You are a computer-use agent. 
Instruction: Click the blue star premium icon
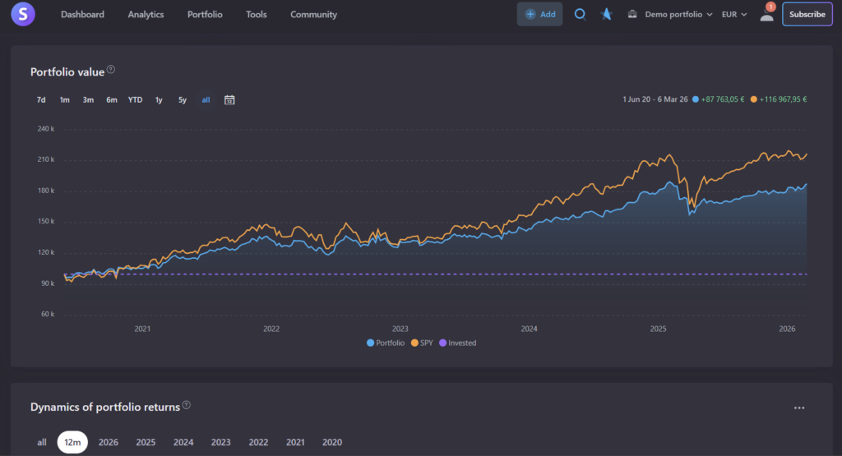tap(606, 14)
